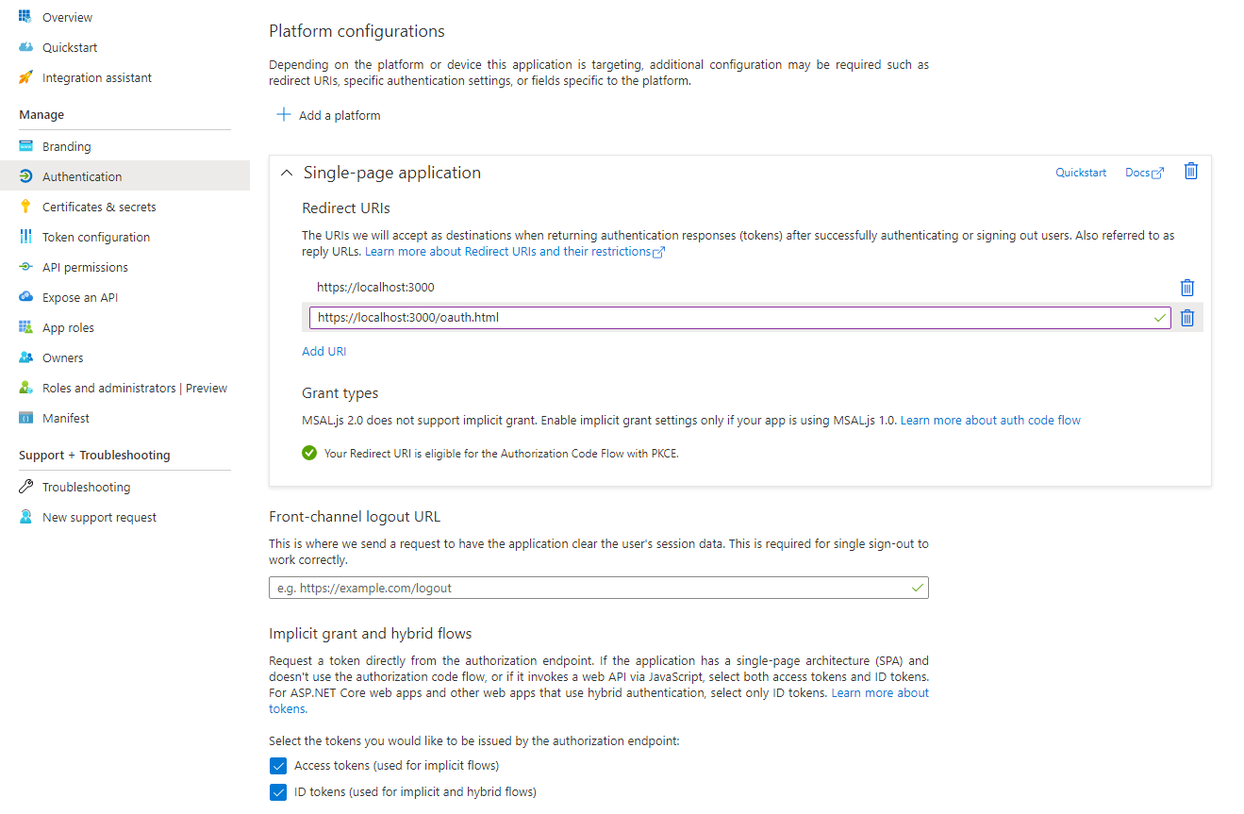
Task: Delete the https://localhost:3000 redirect URI
Action: pyautogui.click(x=1186, y=287)
